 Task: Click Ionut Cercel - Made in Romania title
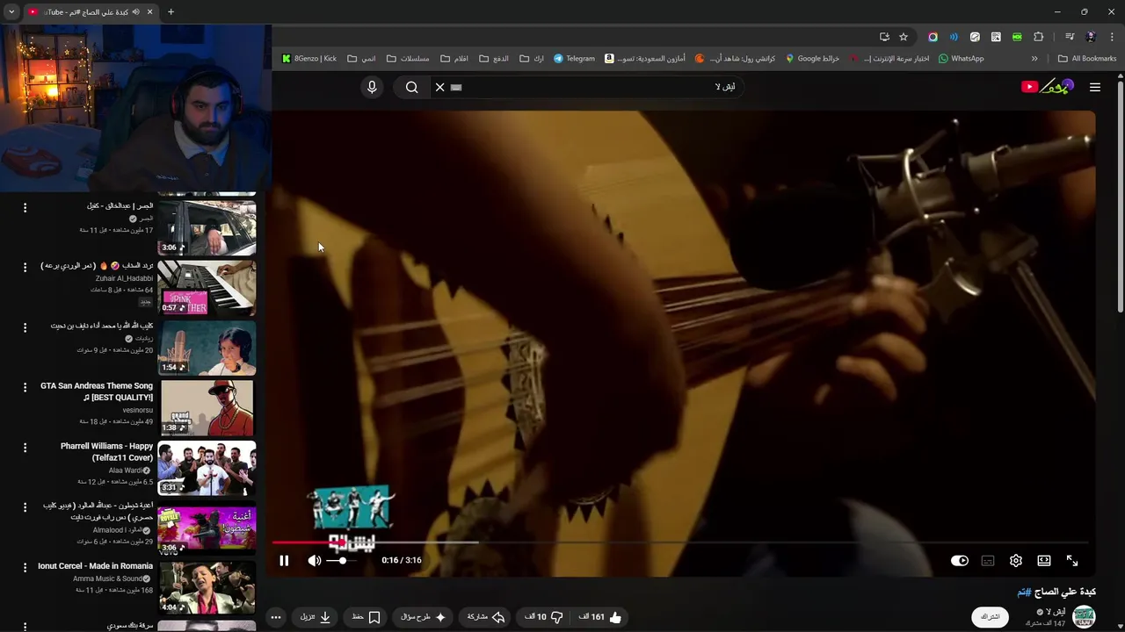tap(95, 566)
